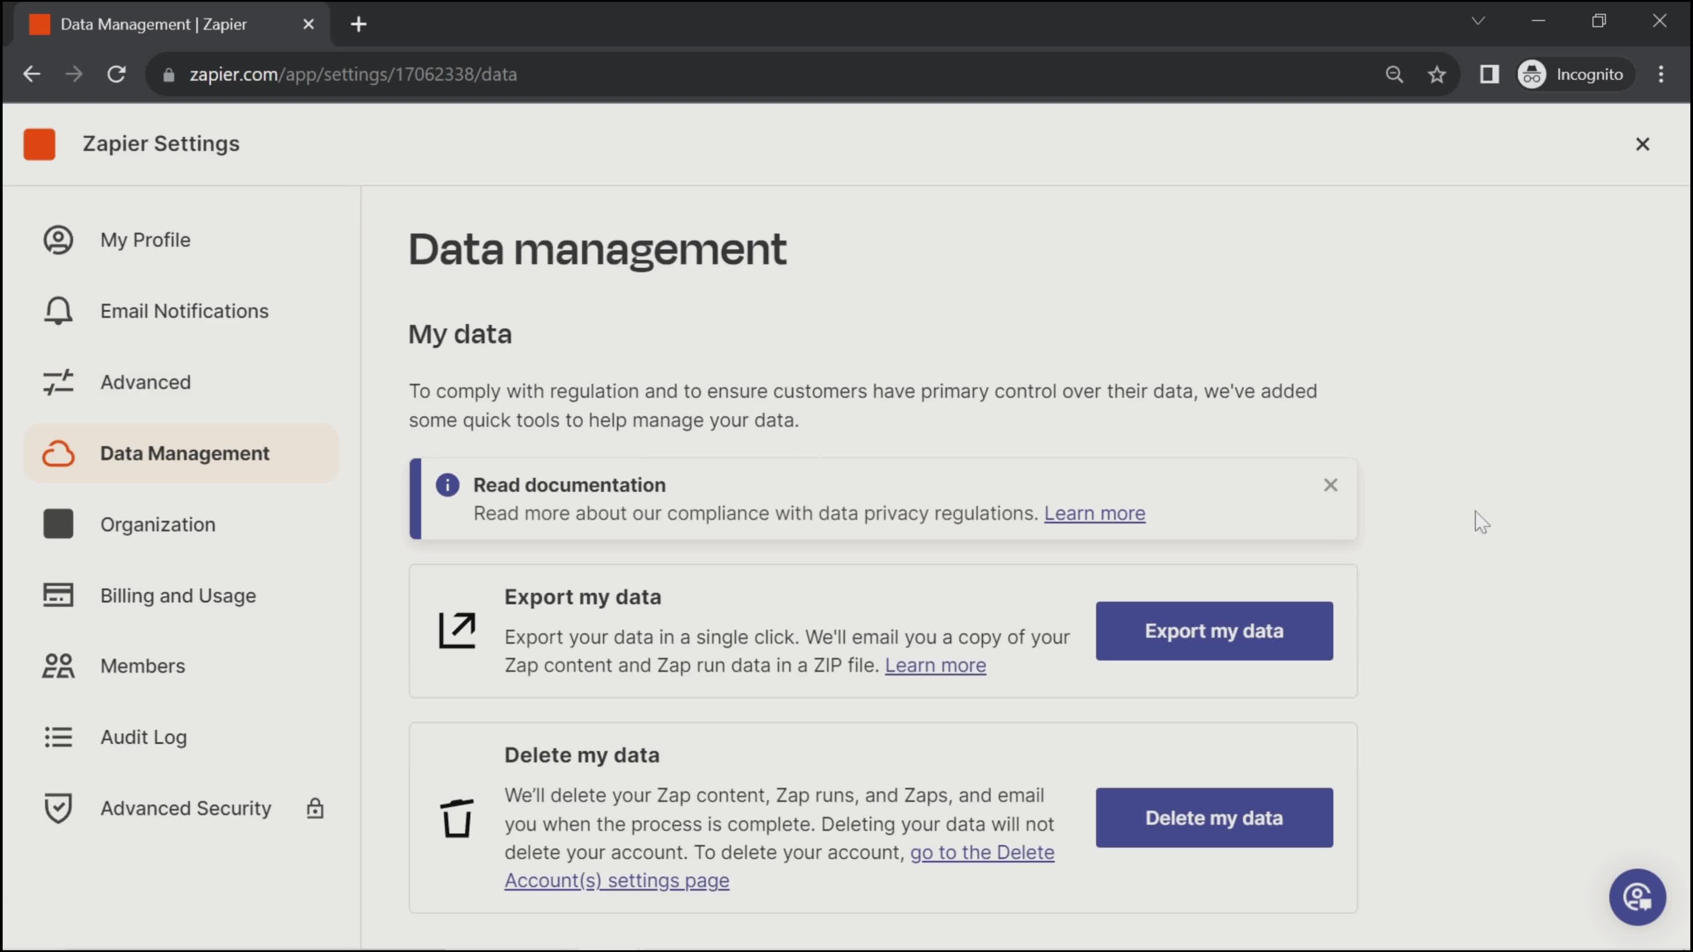Open the Chrome three-dot menu
Viewport: 1693px width, 952px height.
1661,74
